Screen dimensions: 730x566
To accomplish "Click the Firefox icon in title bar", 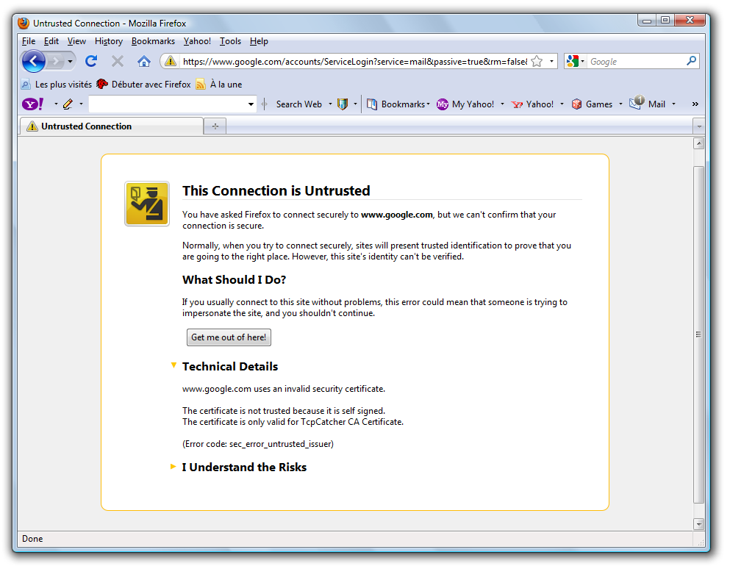I will coord(24,23).
